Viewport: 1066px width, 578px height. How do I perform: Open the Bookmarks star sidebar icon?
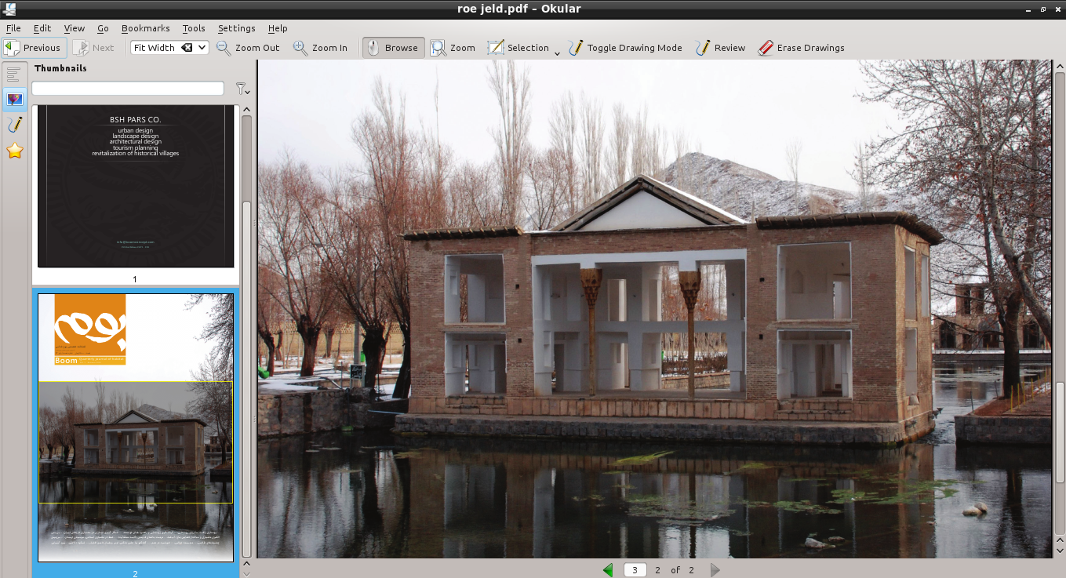pos(14,151)
